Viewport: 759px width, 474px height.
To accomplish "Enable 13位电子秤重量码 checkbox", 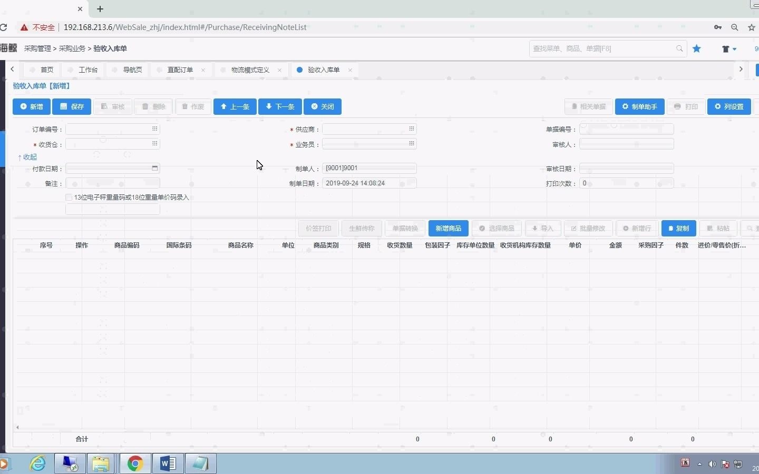I will [69, 197].
